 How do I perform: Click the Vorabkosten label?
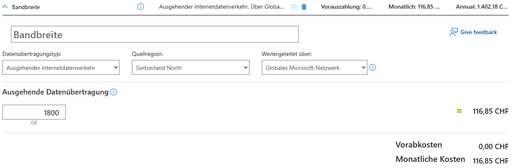tap(419, 145)
